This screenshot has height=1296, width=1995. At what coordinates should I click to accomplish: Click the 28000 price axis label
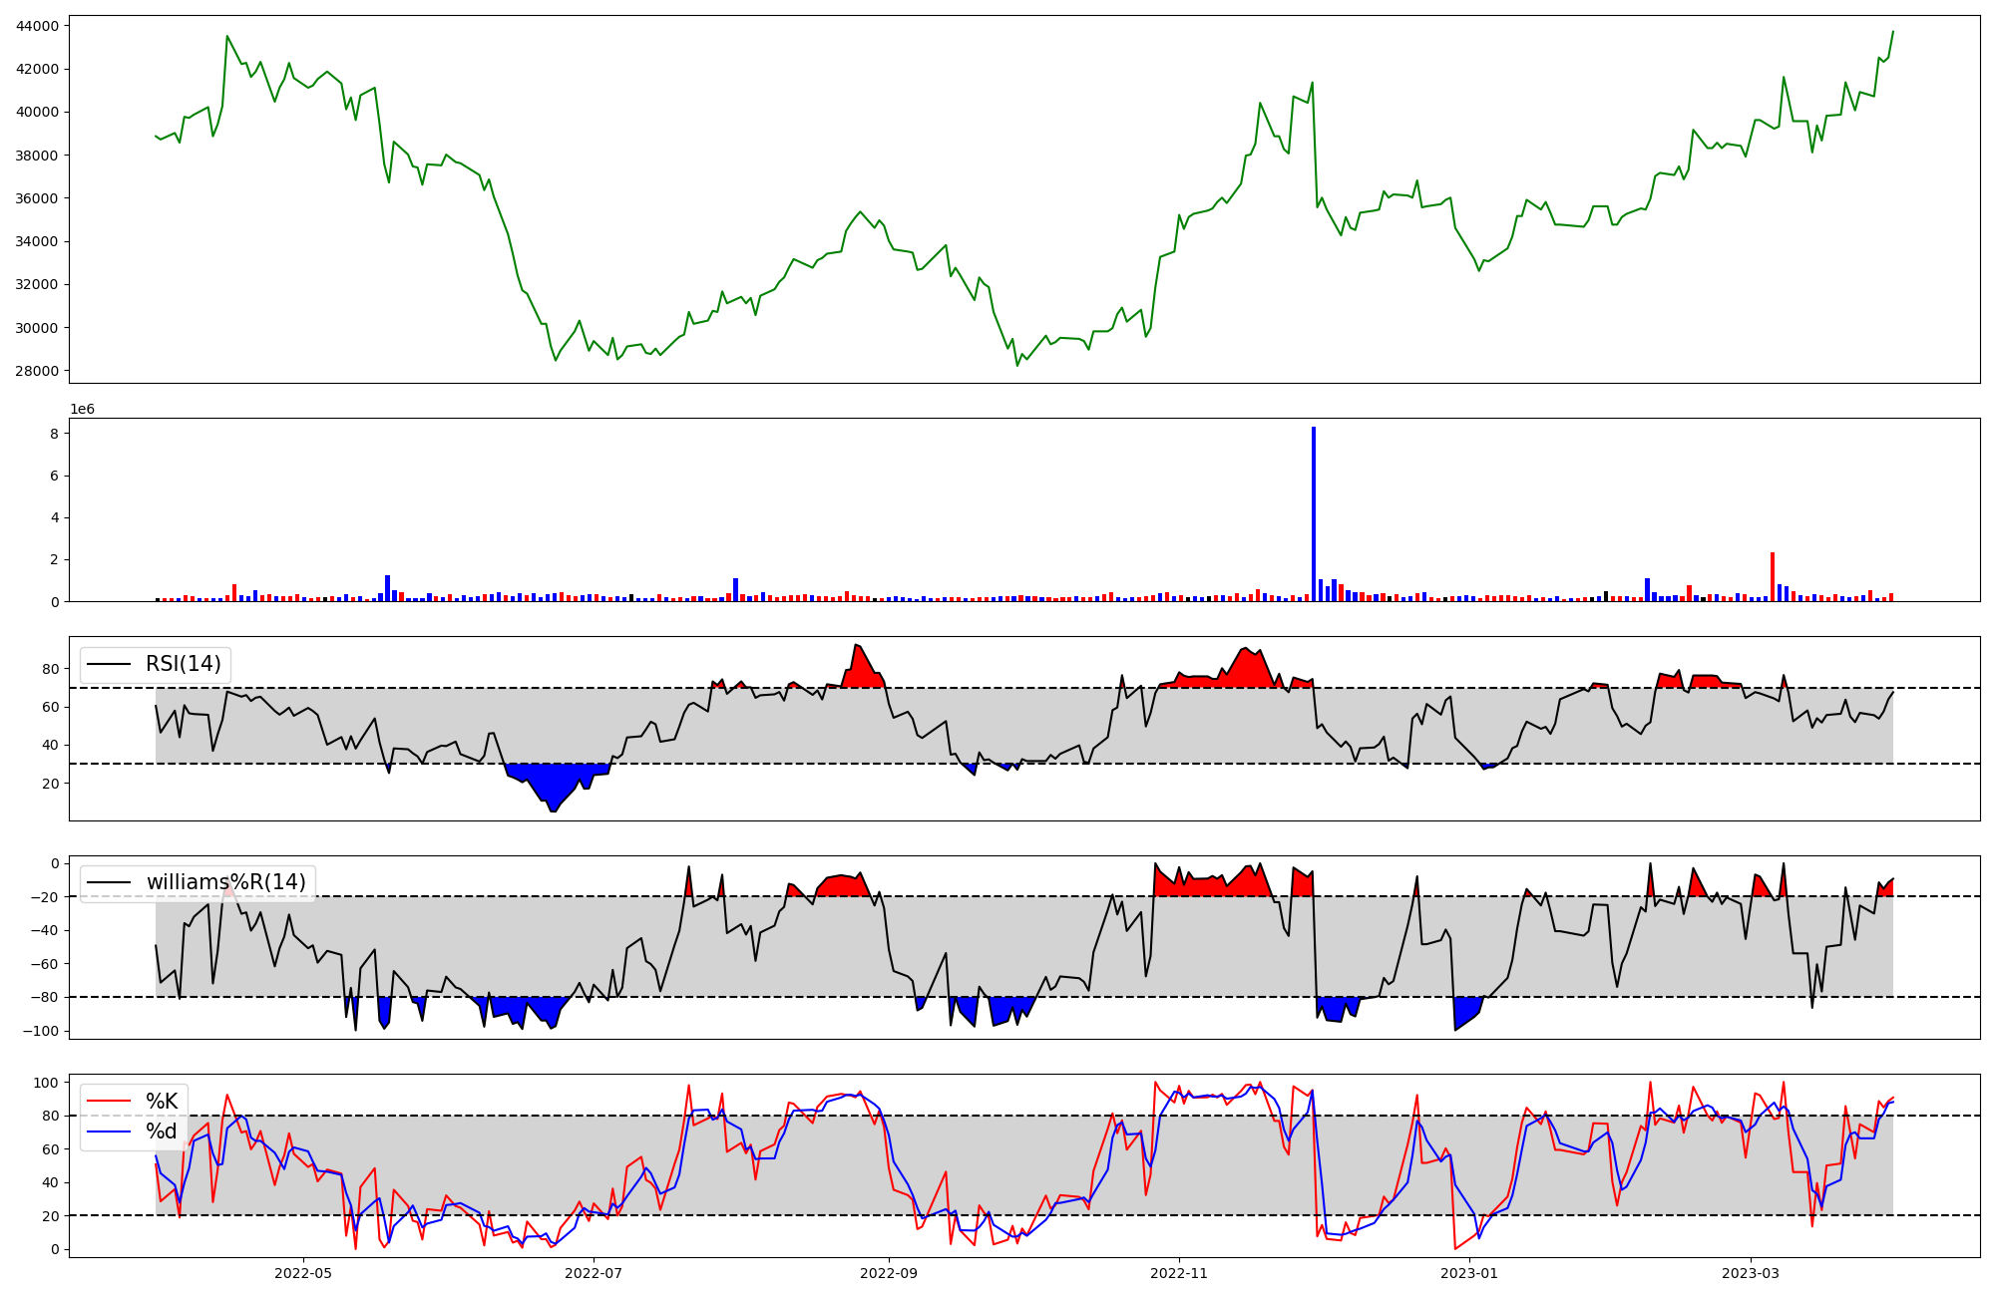point(37,371)
